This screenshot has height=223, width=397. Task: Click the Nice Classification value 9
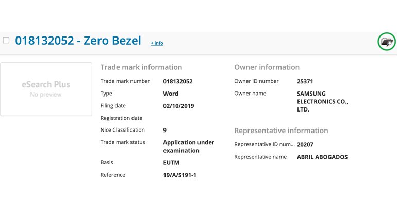(x=165, y=130)
